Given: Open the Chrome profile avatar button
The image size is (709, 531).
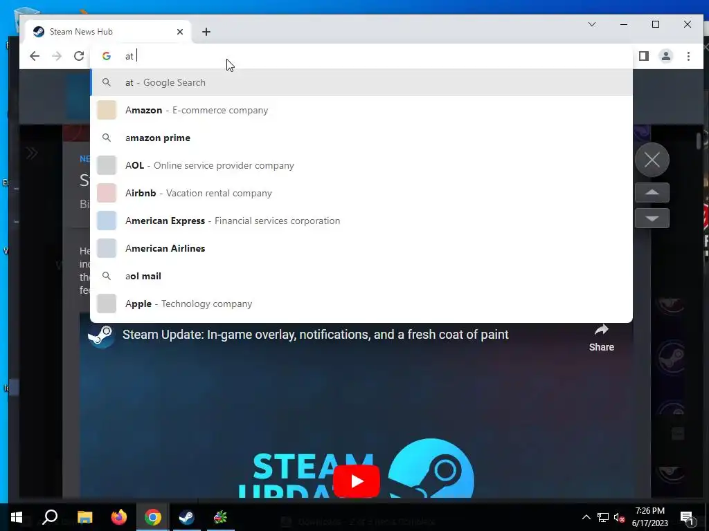Looking at the screenshot, I should click(665, 56).
